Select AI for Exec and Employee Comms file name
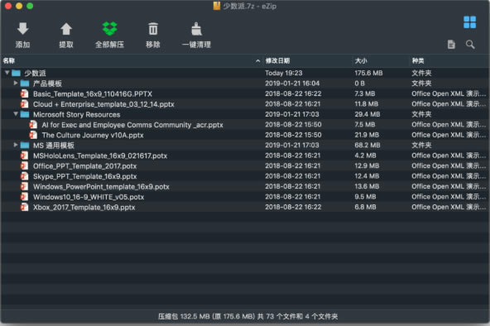The image size is (490, 326). click(132, 125)
